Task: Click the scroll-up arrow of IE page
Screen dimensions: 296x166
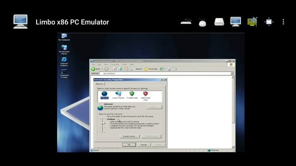Action: tap(233, 77)
